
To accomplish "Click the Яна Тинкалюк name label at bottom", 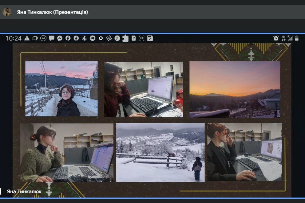I will tap(24, 191).
